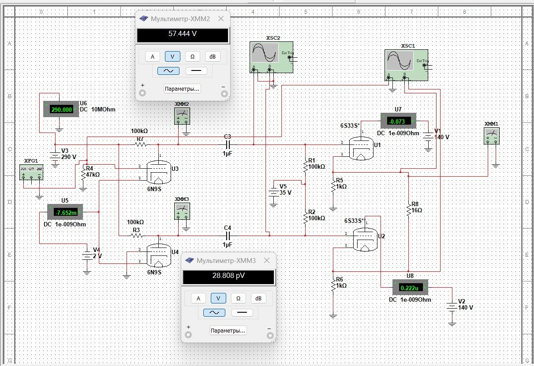Select the XFG1 function generator icon
This screenshot has width=534, height=366.
[32, 172]
